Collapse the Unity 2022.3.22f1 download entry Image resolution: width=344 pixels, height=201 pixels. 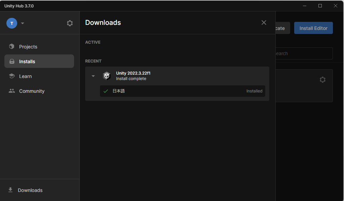pyautogui.click(x=93, y=76)
